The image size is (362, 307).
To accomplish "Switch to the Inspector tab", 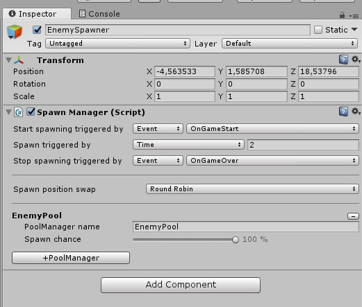I will click(37, 14).
